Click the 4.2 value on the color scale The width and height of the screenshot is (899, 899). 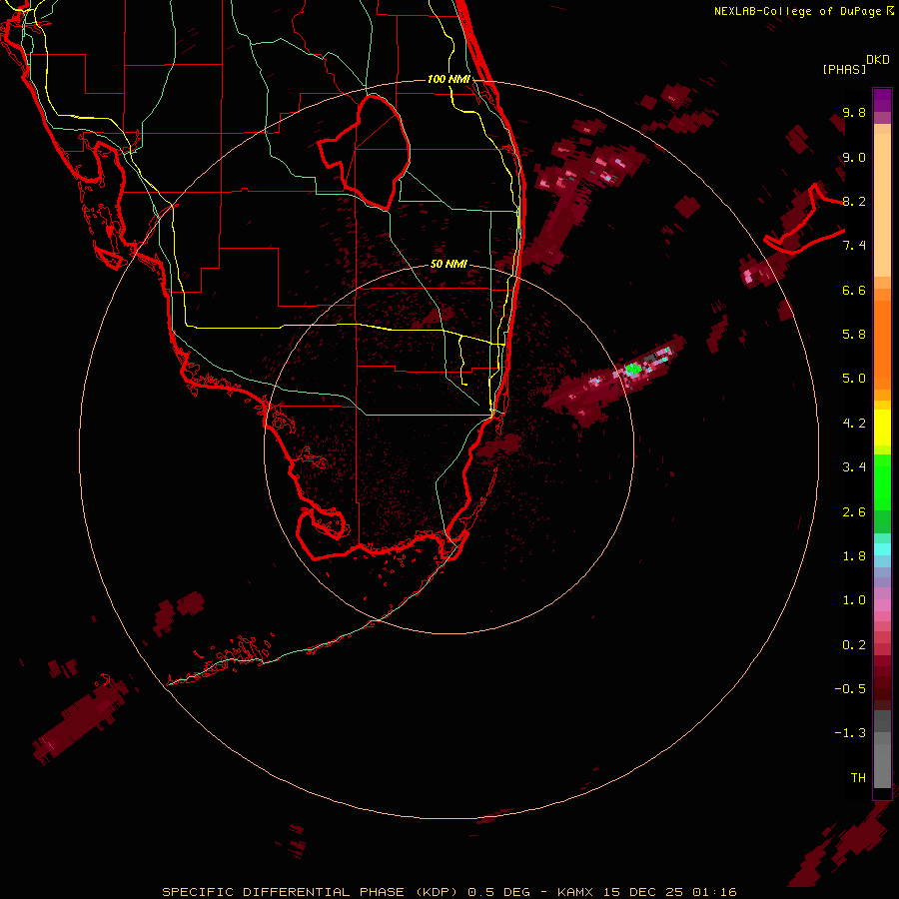tap(854, 424)
